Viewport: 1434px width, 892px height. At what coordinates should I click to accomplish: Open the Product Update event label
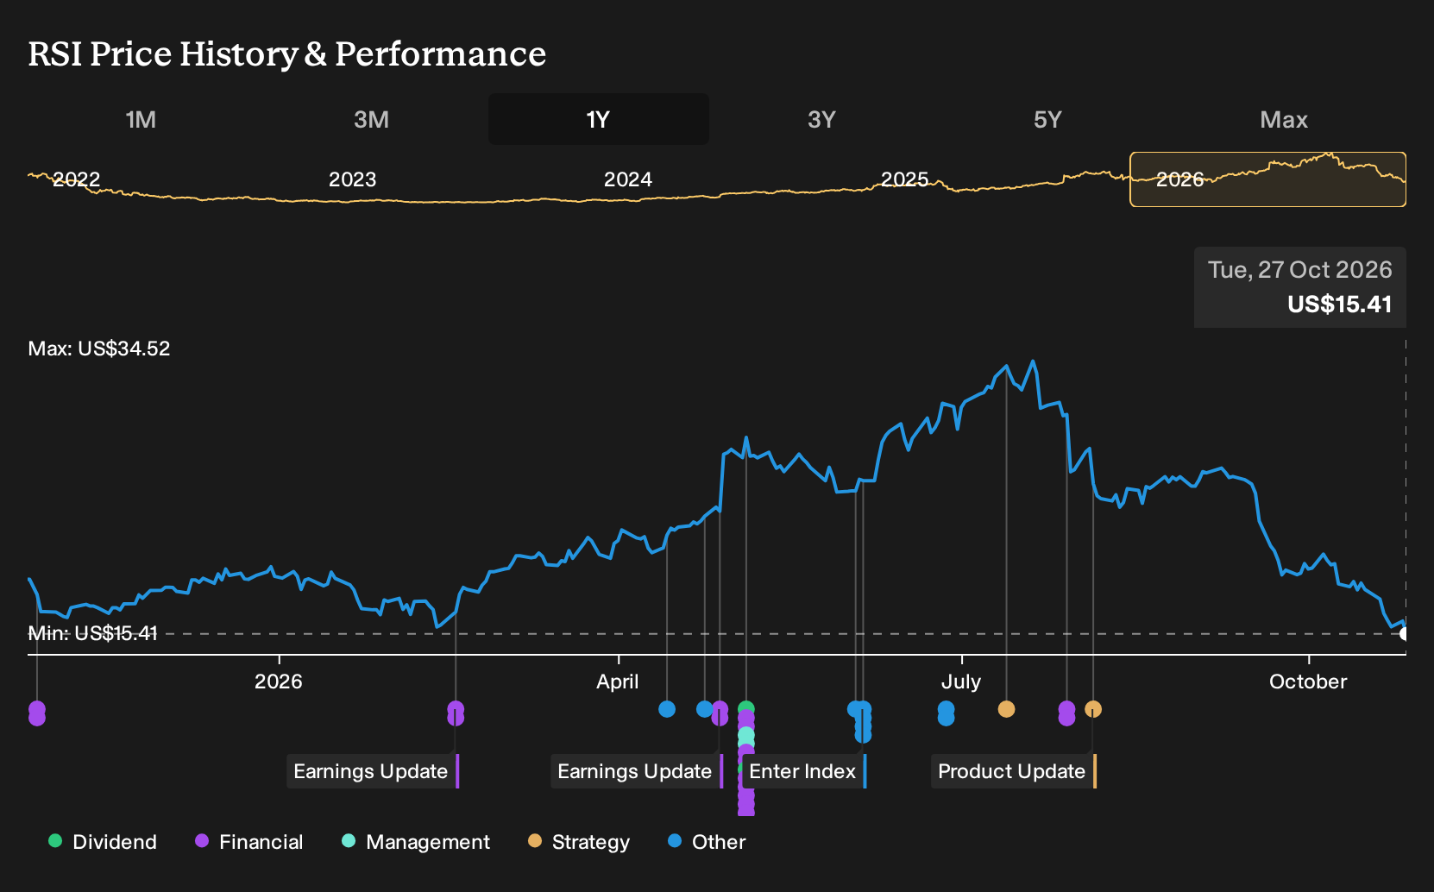(x=1013, y=771)
